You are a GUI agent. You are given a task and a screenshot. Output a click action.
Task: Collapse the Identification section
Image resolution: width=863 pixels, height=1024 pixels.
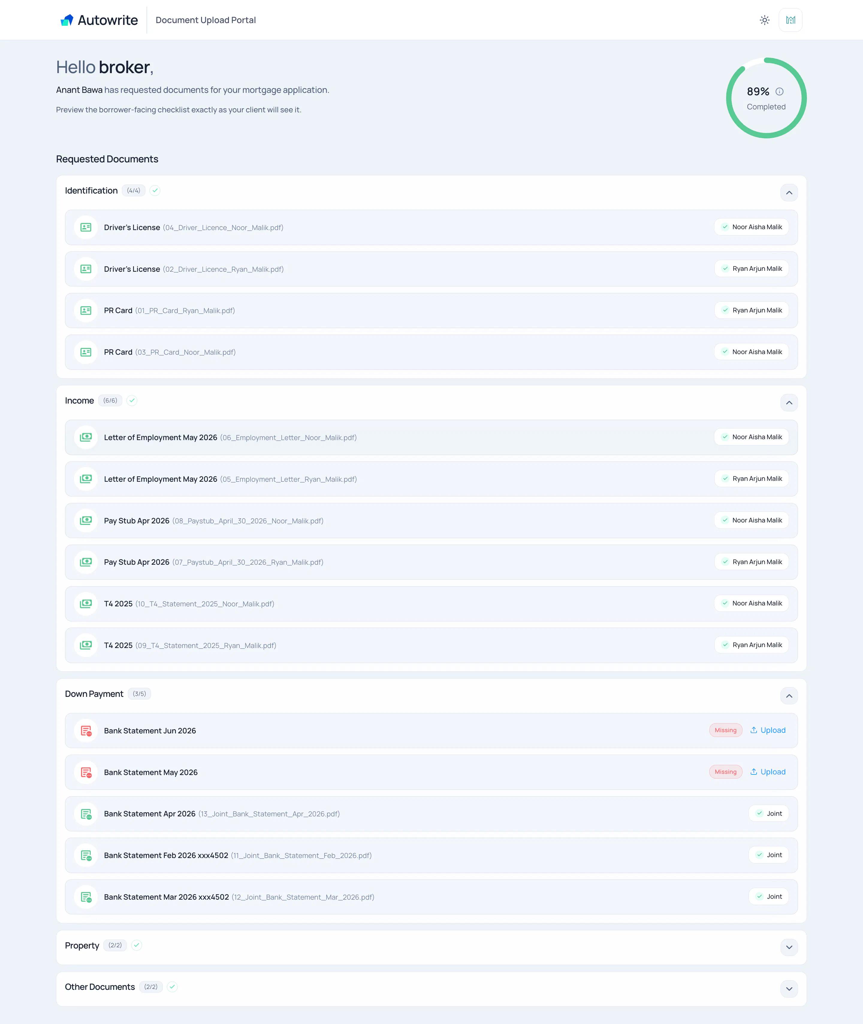(789, 193)
